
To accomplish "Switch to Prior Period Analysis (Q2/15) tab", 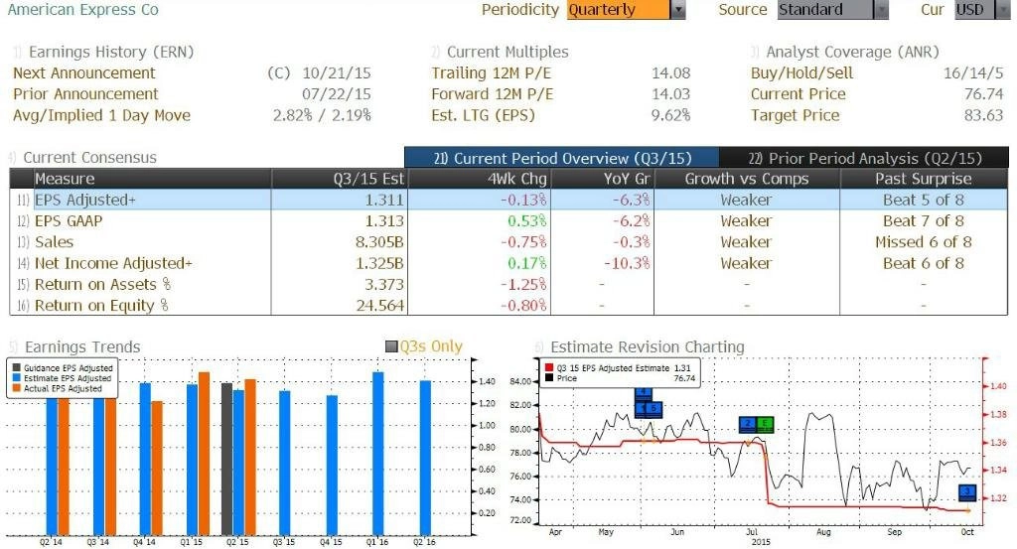I will click(864, 158).
